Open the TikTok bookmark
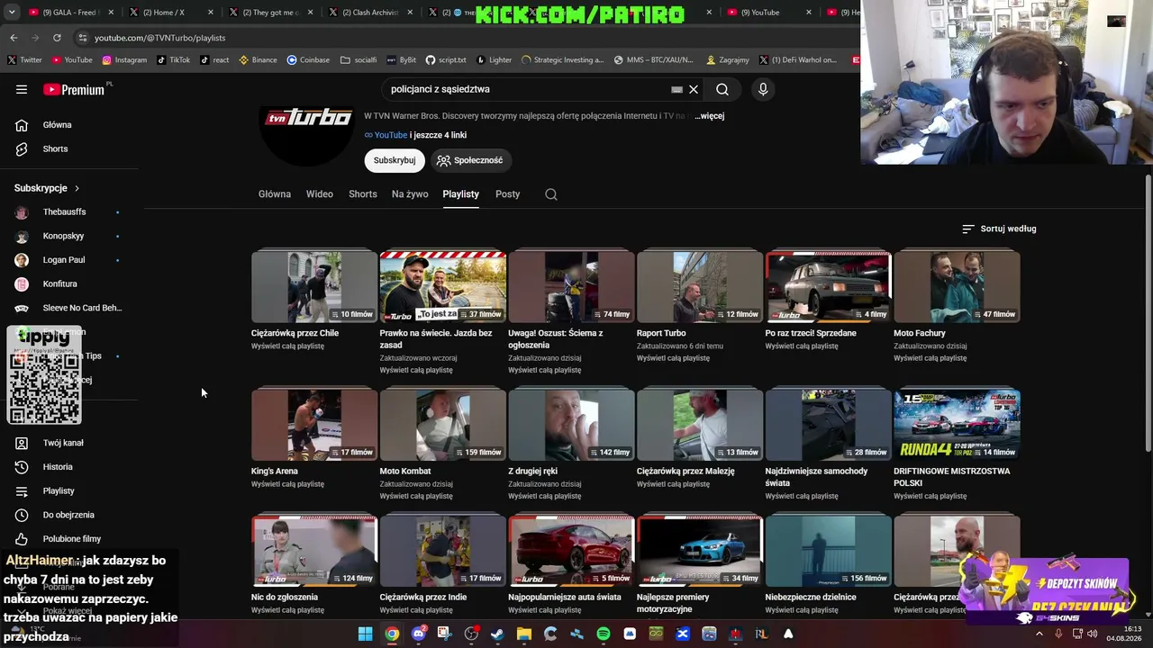This screenshot has height=648, width=1153. 173,60
